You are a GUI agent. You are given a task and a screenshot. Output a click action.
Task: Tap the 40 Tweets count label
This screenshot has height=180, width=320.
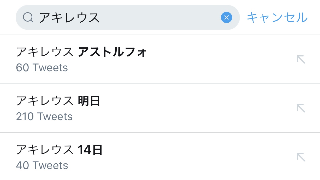point(42,165)
